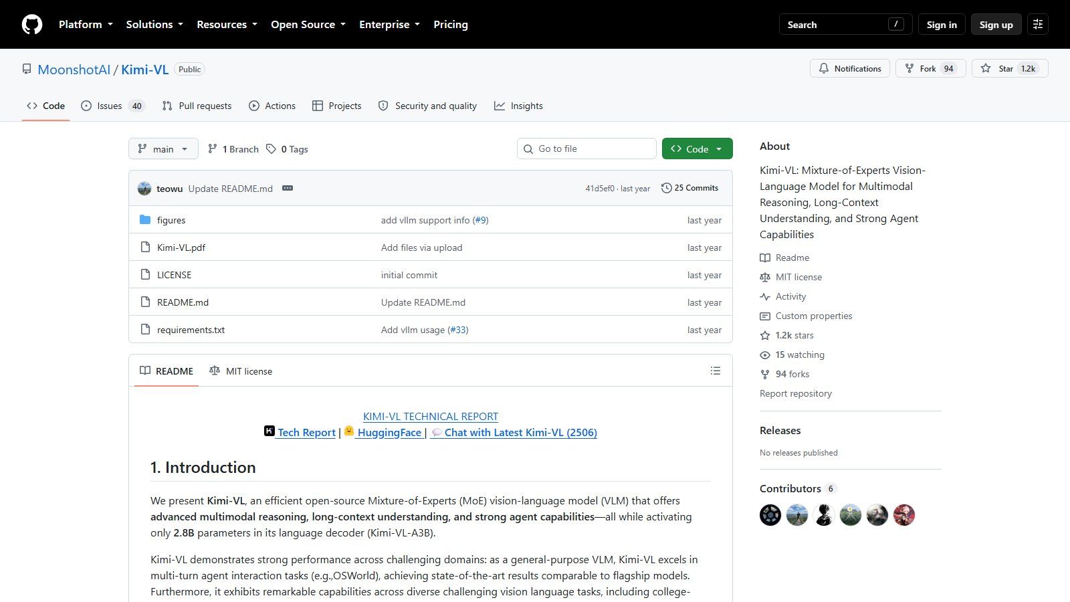The image size is (1070, 602).
Task: Open the Releases heading link
Action: click(780, 430)
